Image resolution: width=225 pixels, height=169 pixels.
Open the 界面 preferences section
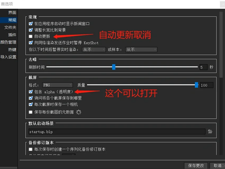[x=12, y=13]
